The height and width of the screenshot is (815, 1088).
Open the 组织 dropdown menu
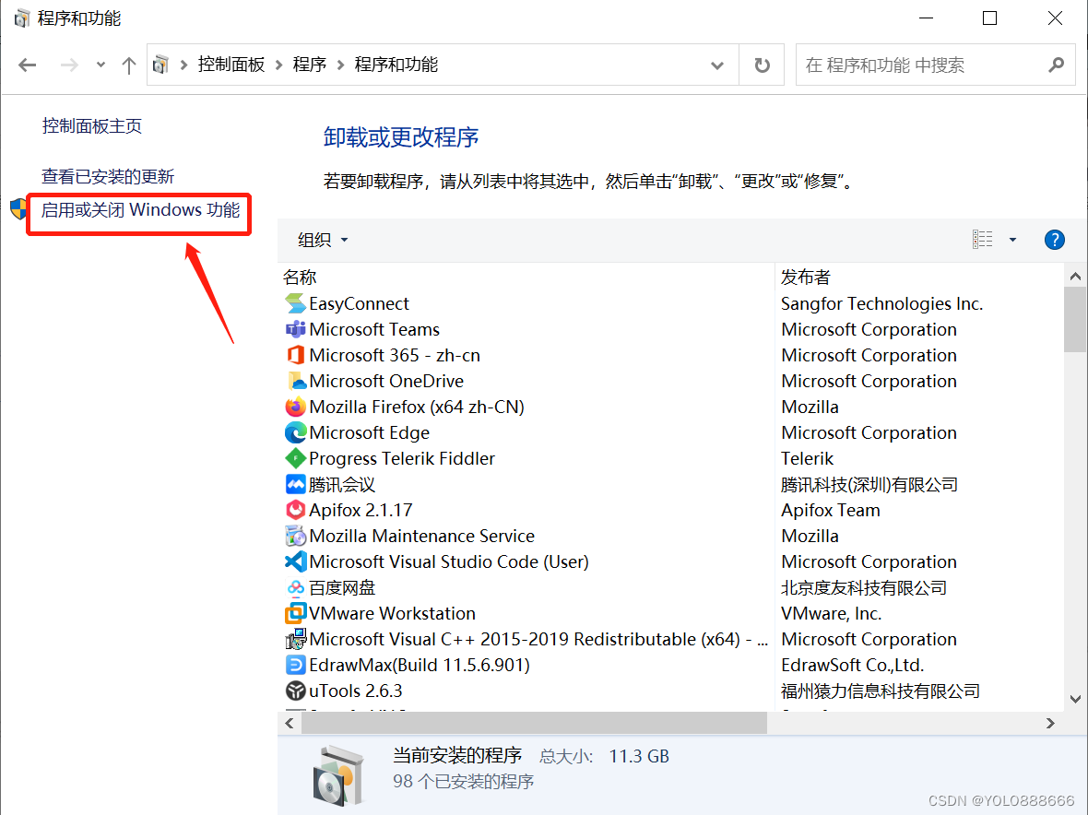(323, 240)
